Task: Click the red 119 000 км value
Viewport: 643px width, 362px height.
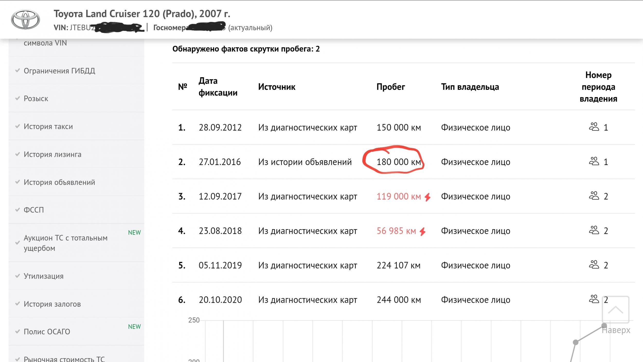Action: 399,196
